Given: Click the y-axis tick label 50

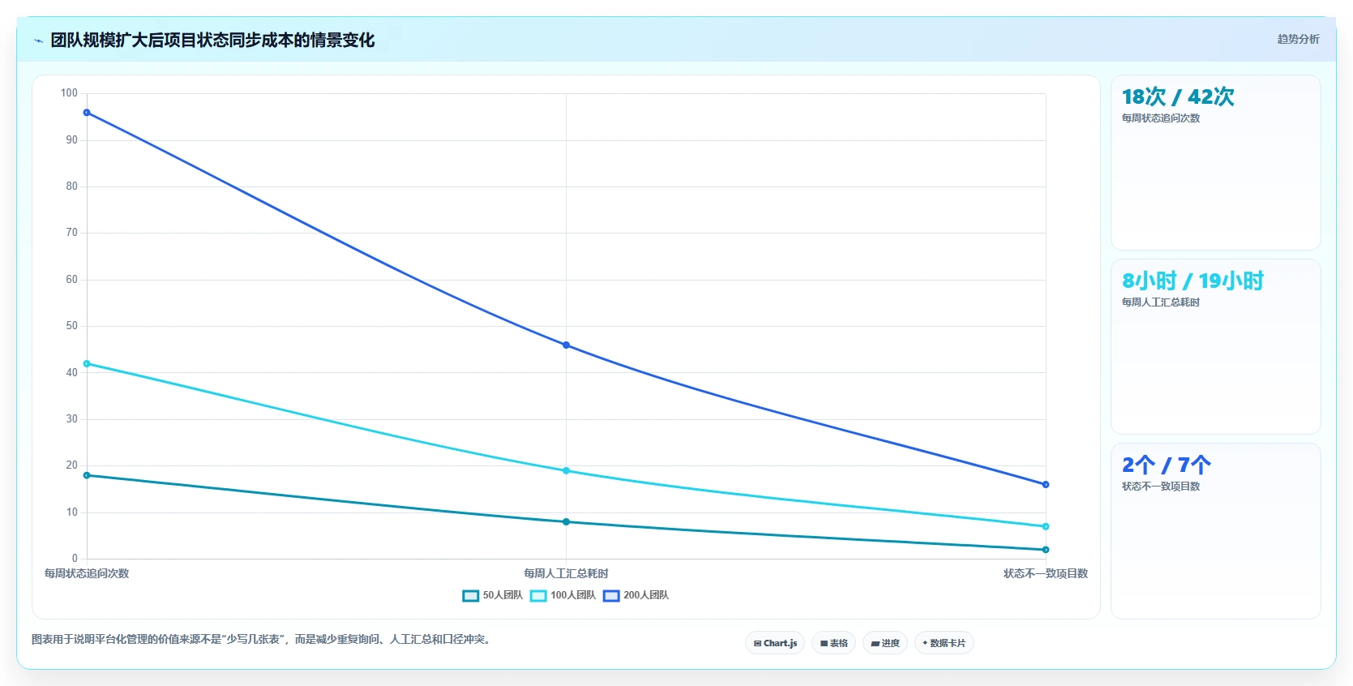Looking at the screenshot, I should click(x=72, y=326).
